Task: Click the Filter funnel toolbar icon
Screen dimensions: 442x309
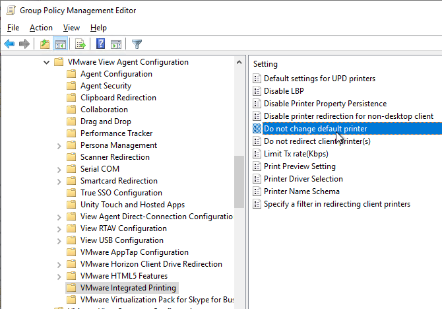Action: [x=137, y=44]
